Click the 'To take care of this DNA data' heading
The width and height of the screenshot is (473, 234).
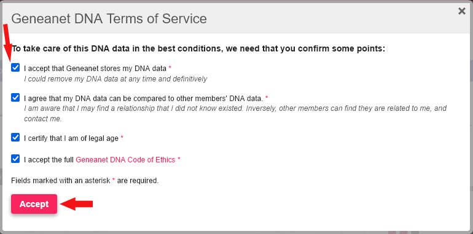[x=198, y=49]
